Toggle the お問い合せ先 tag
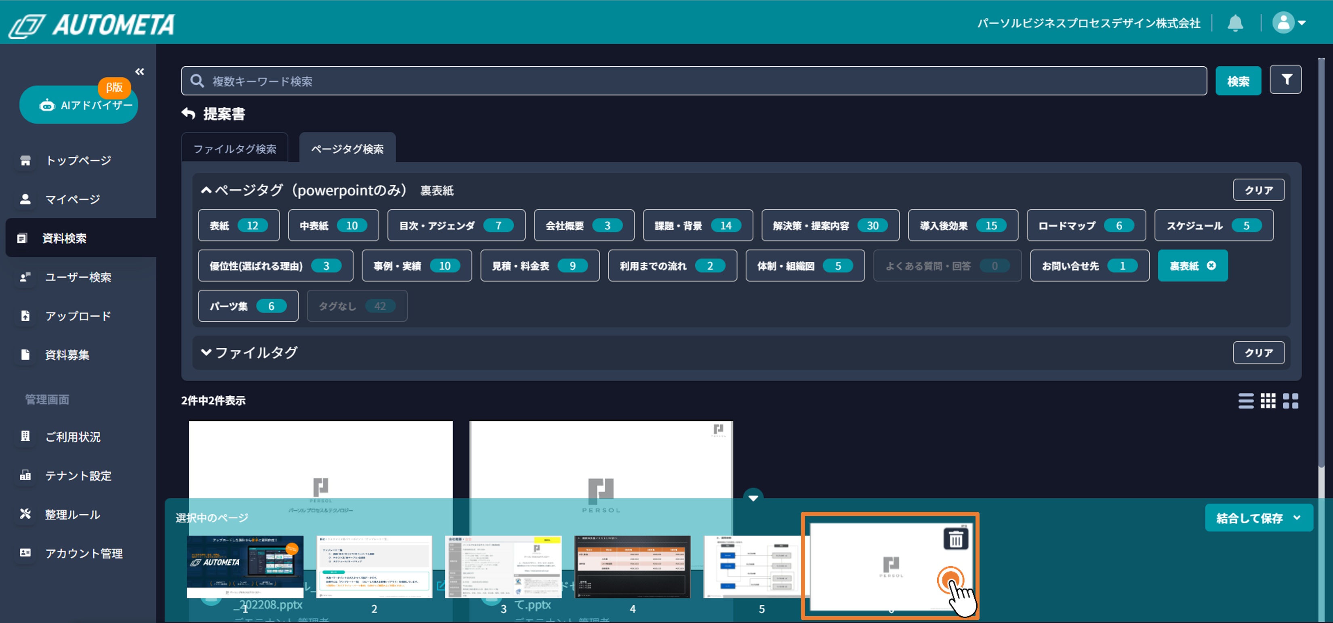 tap(1089, 265)
